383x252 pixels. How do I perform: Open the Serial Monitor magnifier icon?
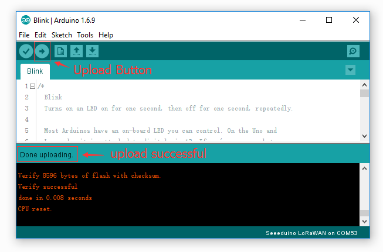pyautogui.click(x=353, y=51)
